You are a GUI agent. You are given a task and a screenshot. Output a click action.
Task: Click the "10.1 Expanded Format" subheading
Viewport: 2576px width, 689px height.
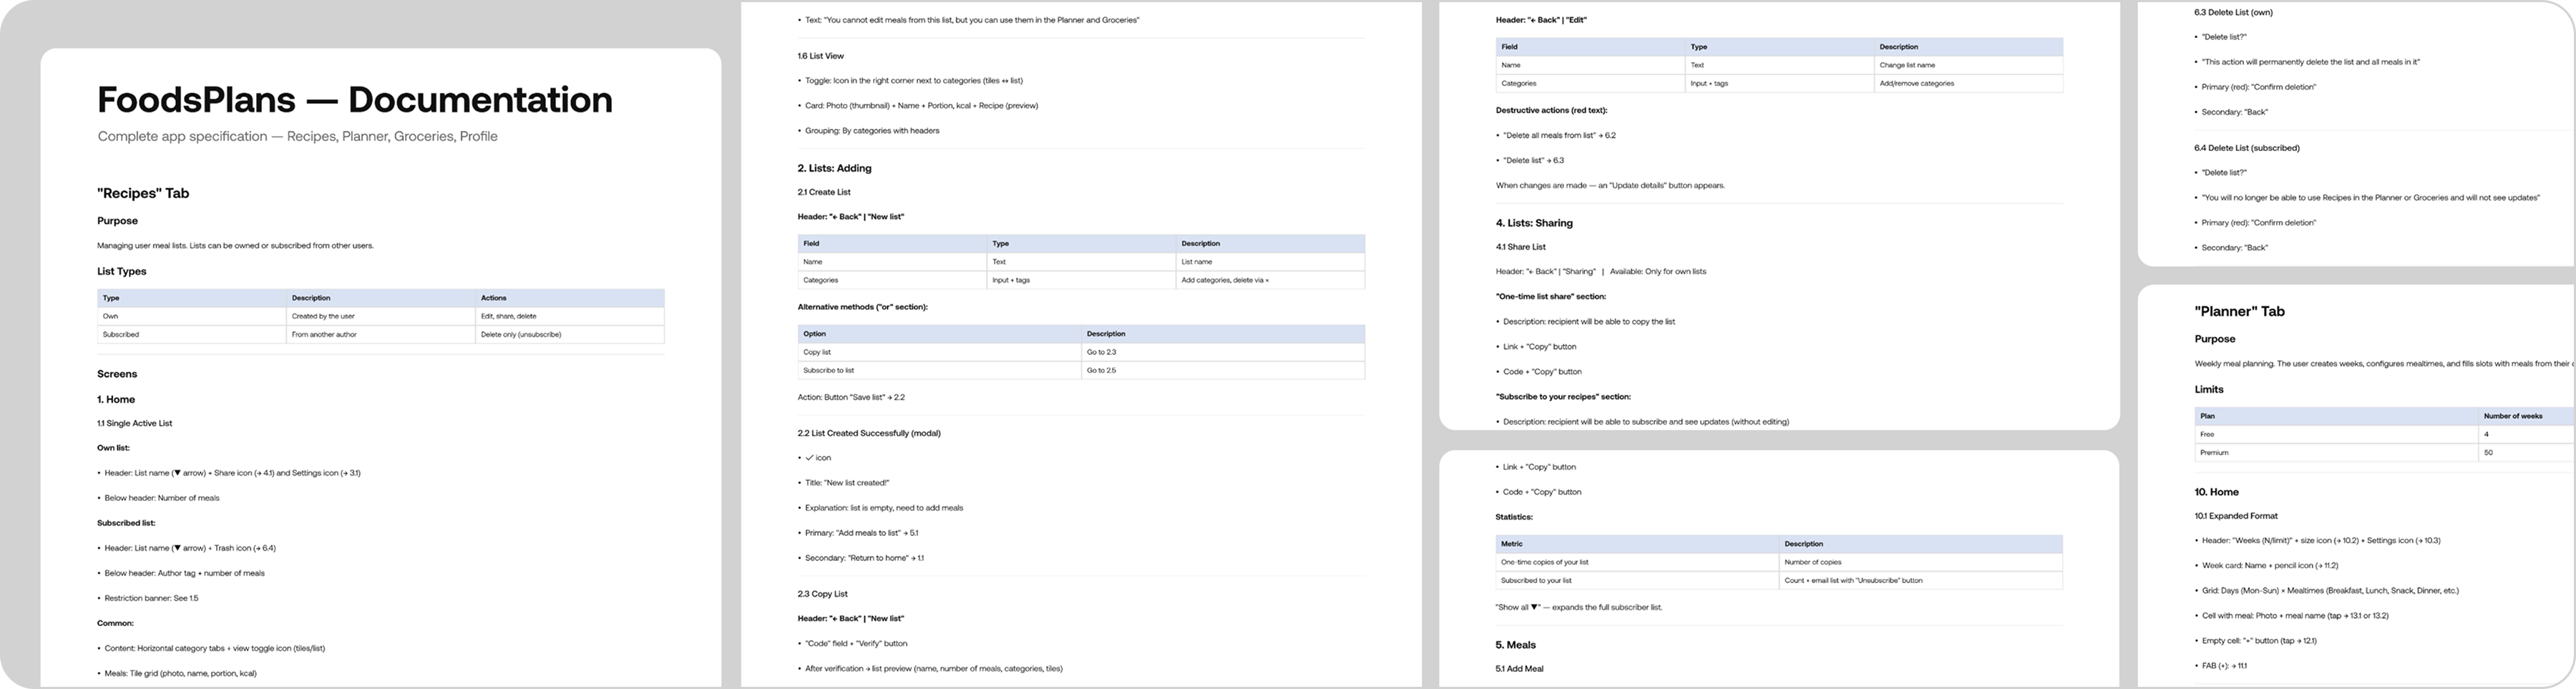click(x=2236, y=516)
